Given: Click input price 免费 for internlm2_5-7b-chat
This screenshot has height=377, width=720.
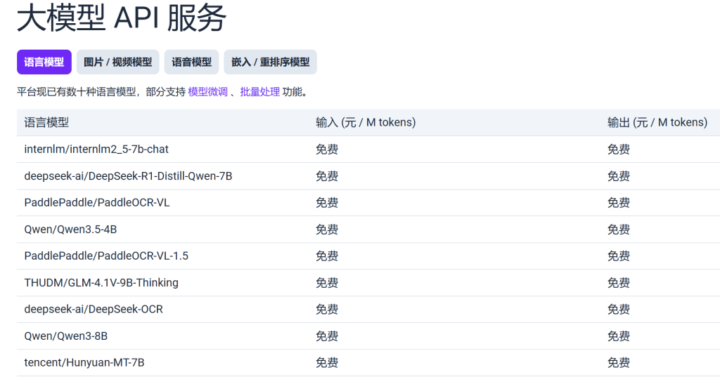Looking at the screenshot, I should 327,149.
